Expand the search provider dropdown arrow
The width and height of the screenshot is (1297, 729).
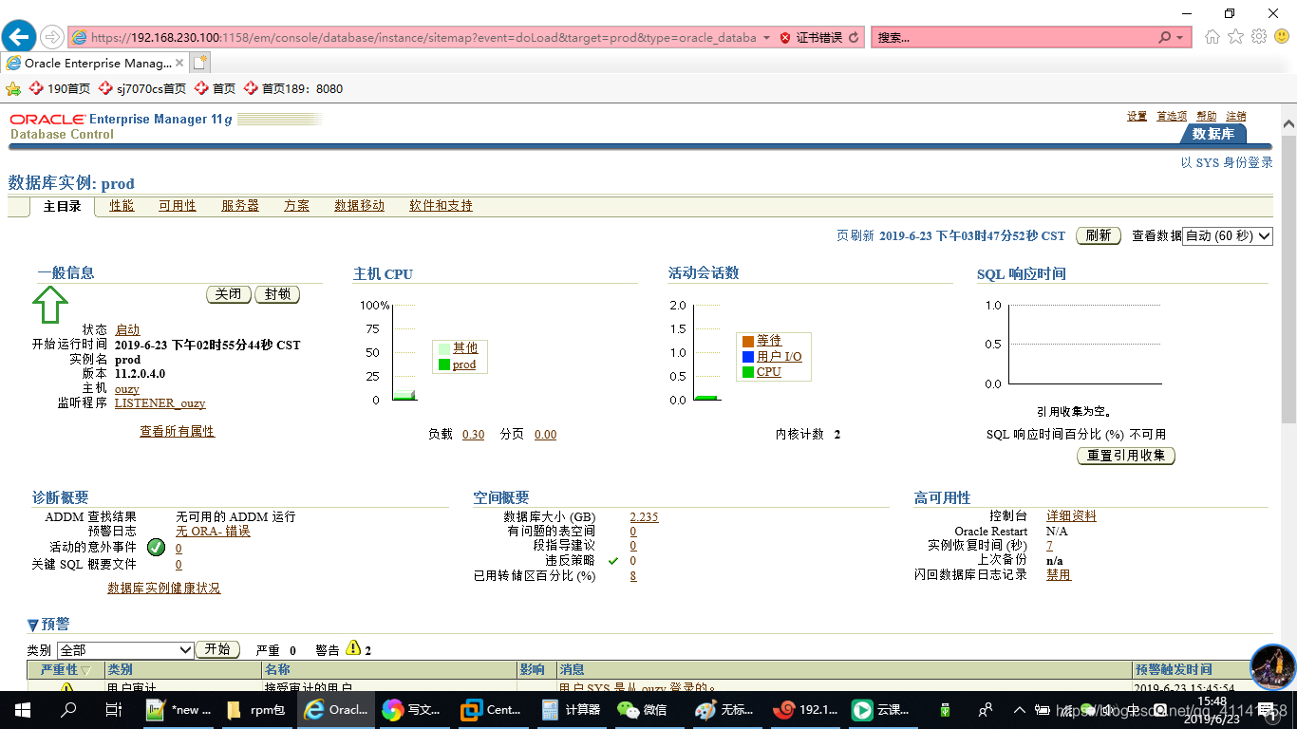coord(1180,38)
